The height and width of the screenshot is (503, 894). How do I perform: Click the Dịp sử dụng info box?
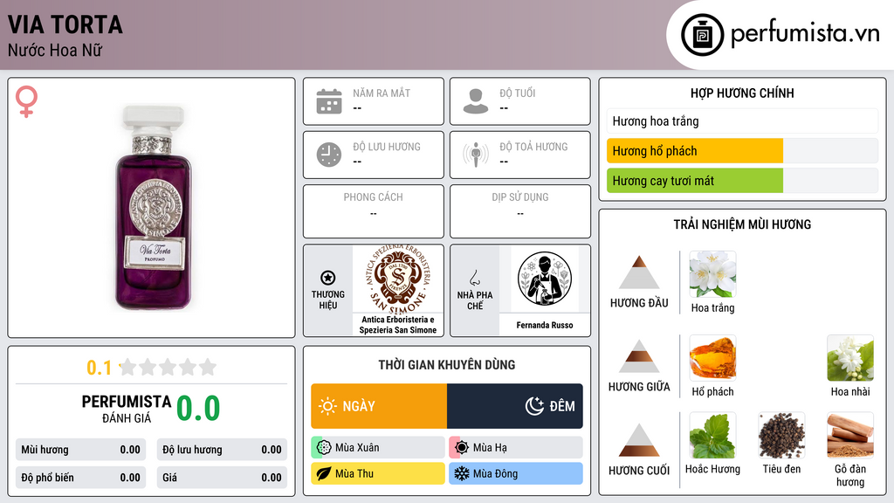click(x=520, y=211)
